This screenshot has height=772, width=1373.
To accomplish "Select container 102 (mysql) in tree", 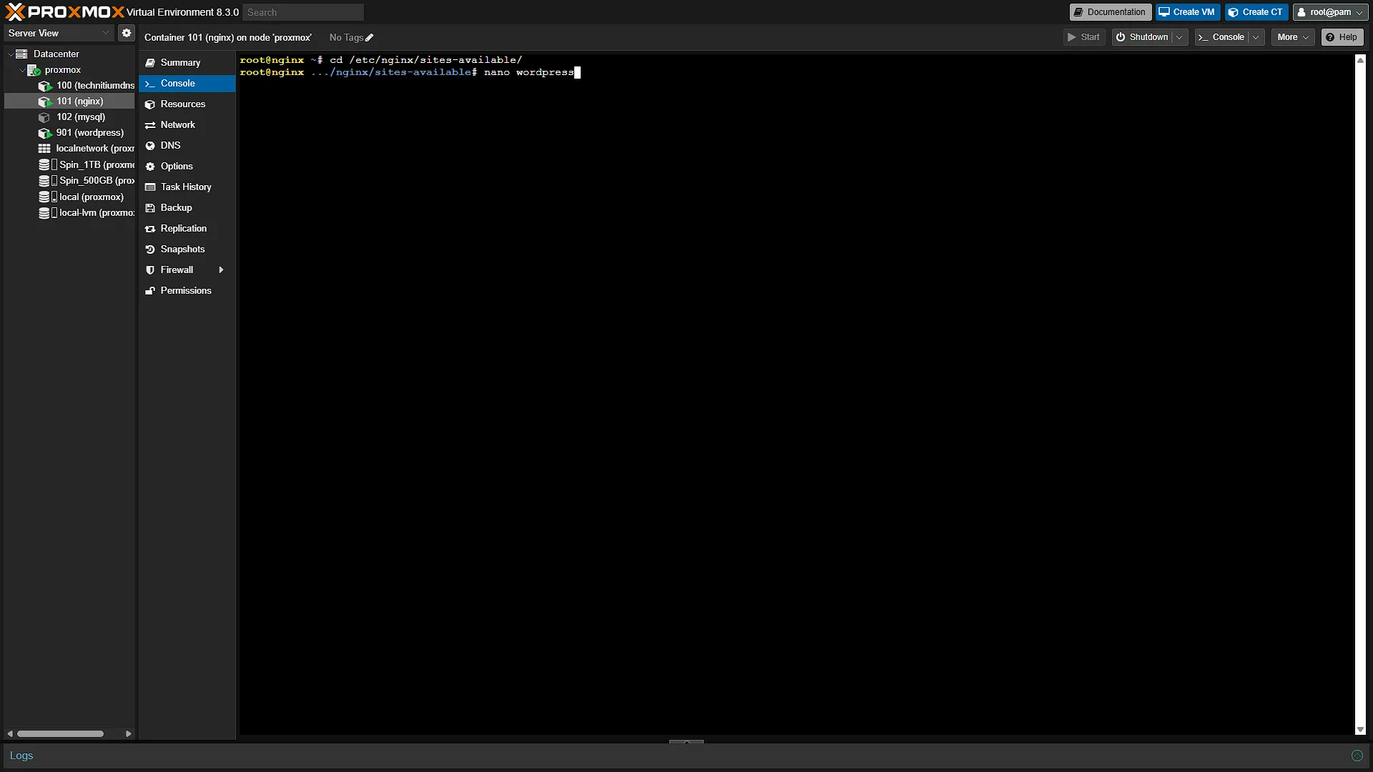I will (x=81, y=117).
